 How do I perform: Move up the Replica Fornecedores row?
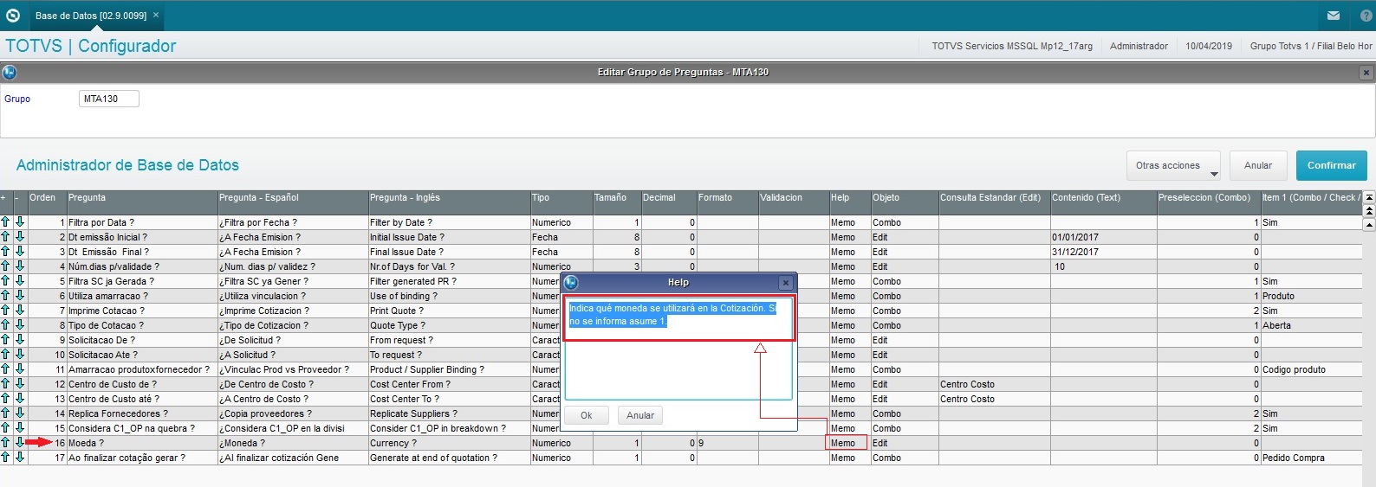click(5, 413)
